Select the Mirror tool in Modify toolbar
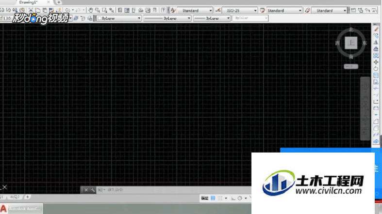Image resolution: width=382 pixels, height=214 pixels. (x=376, y=42)
